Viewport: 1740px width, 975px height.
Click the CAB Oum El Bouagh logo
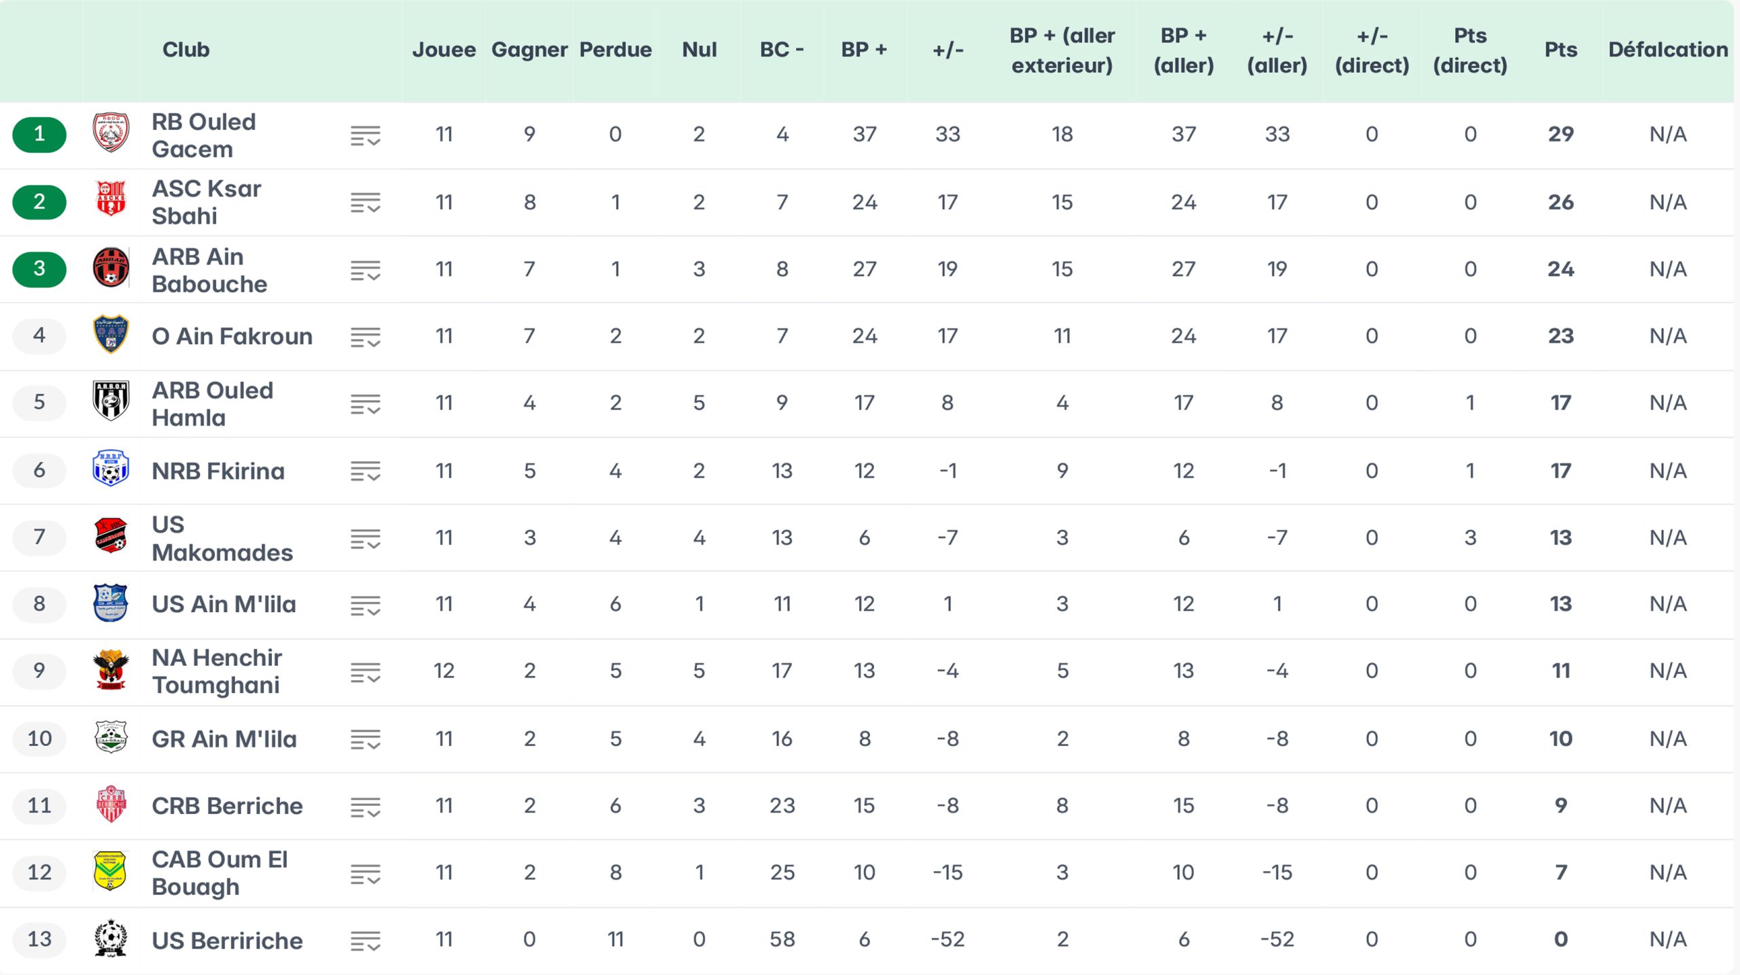coord(111,871)
